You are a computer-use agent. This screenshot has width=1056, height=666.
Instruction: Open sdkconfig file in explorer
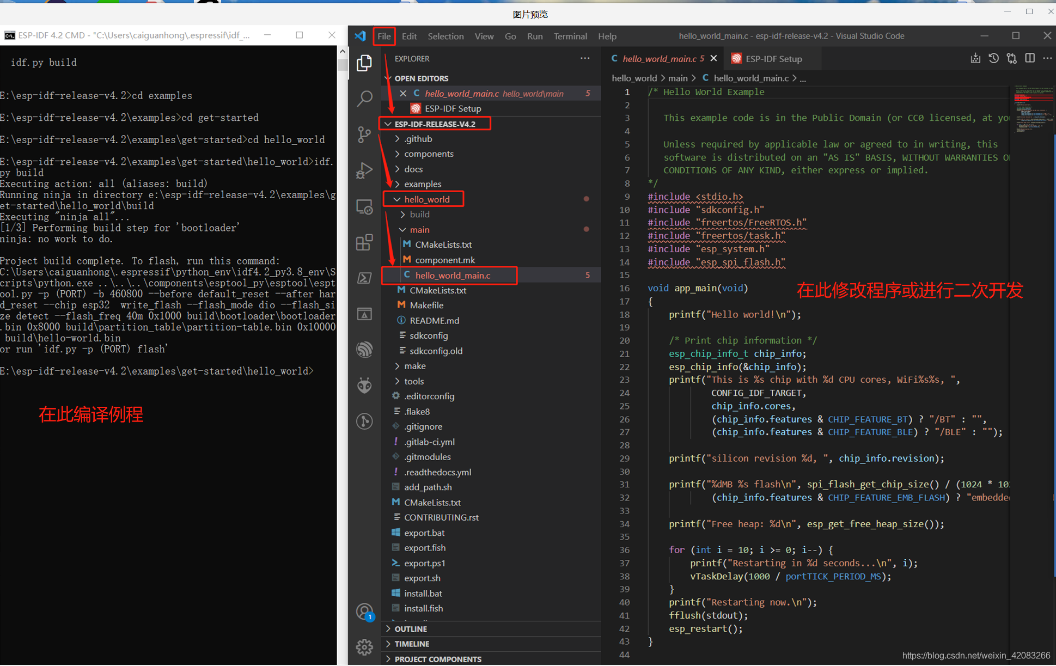[429, 335]
